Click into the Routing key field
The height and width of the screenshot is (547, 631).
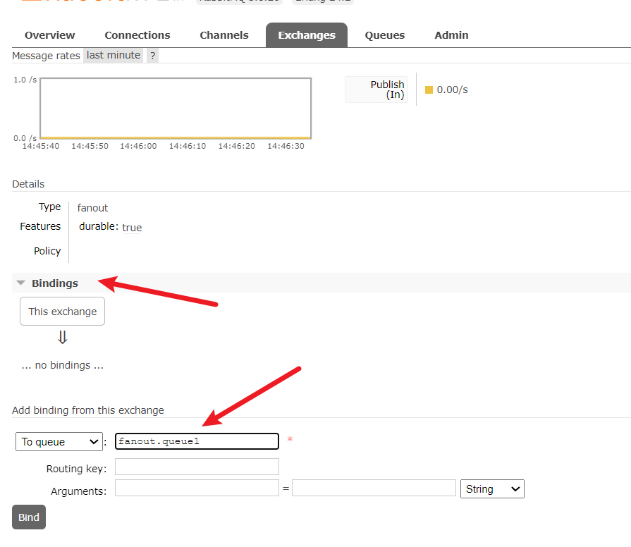pyautogui.click(x=197, y=467)
